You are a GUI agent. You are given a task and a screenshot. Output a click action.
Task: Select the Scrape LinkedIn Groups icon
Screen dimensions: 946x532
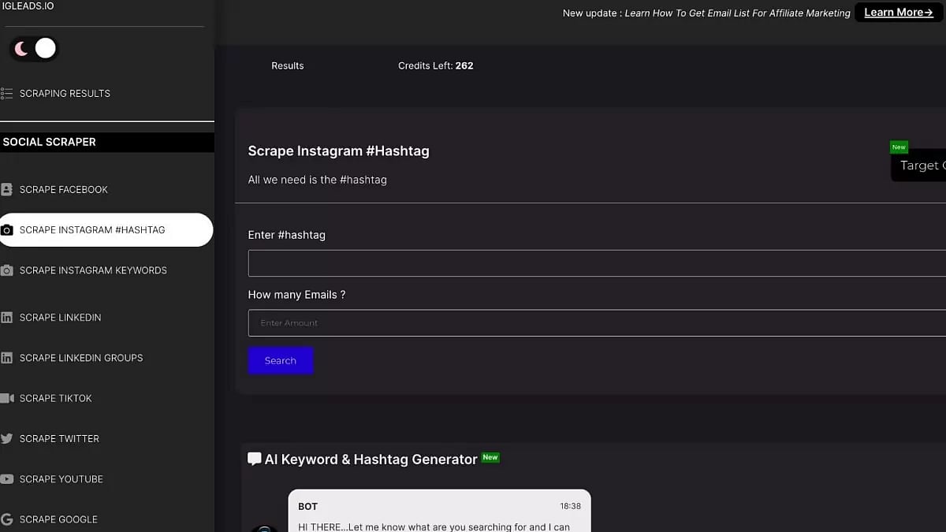coord(8,357)
